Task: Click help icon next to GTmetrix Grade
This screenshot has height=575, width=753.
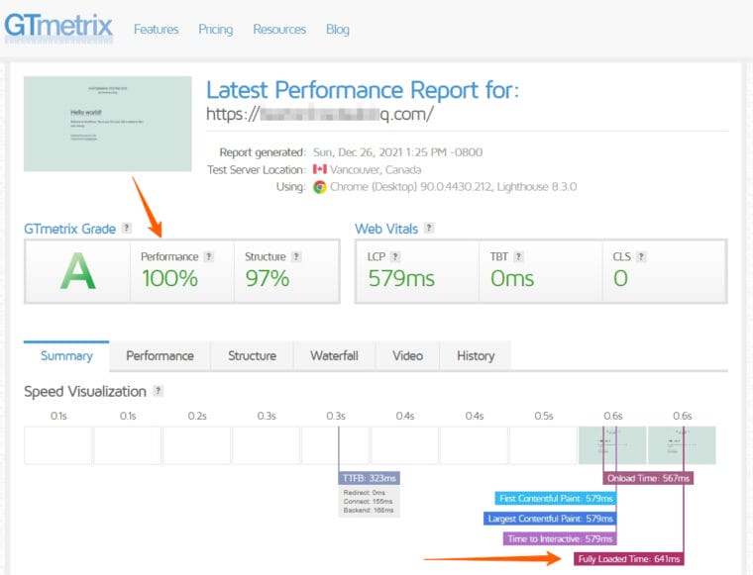Action: pos(126,229)
